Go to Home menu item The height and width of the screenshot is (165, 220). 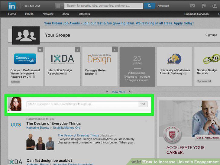click(12, 14)
